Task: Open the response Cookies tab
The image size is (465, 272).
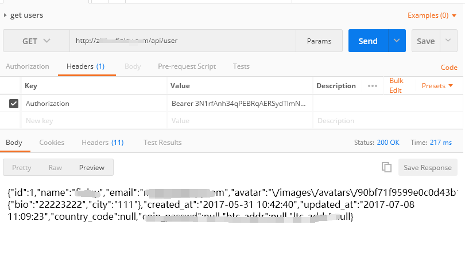Action: [52, 143]
